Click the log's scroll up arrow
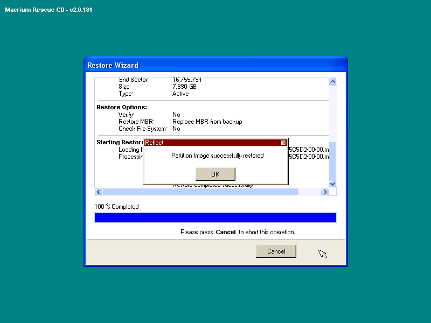 tap(332, 82)
